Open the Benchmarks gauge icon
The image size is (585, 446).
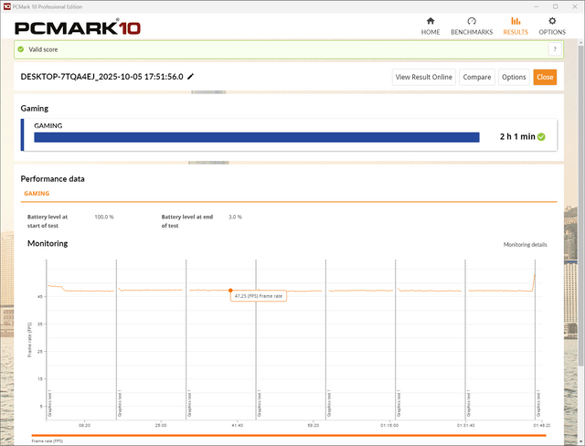coord(472,21)
